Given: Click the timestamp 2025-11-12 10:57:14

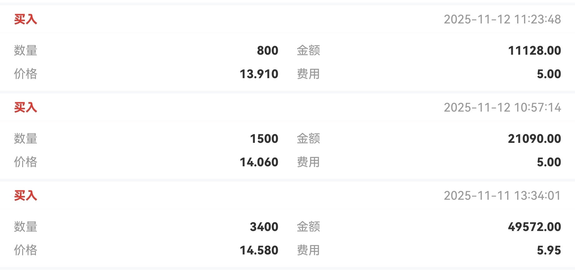Looking at the screenshot, I should 502,108.
